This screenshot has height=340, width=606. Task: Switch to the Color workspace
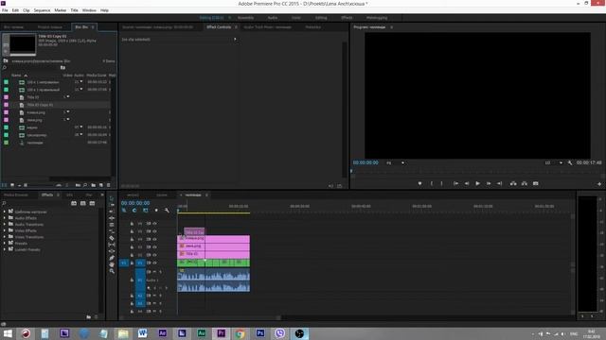click(x=296, y=18)
